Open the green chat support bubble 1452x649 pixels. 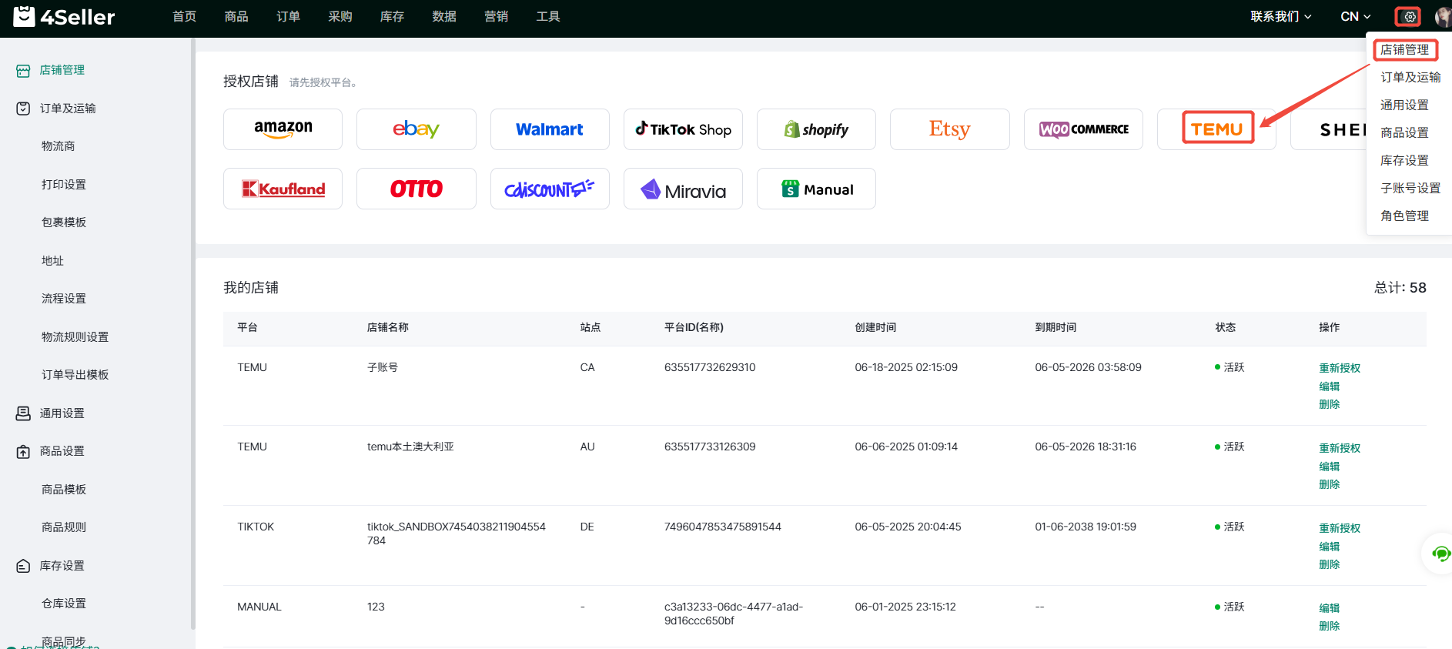point(1440,554)
